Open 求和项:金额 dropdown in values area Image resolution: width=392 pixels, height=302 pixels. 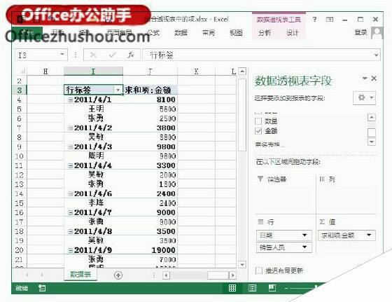[x=369, y=235]
